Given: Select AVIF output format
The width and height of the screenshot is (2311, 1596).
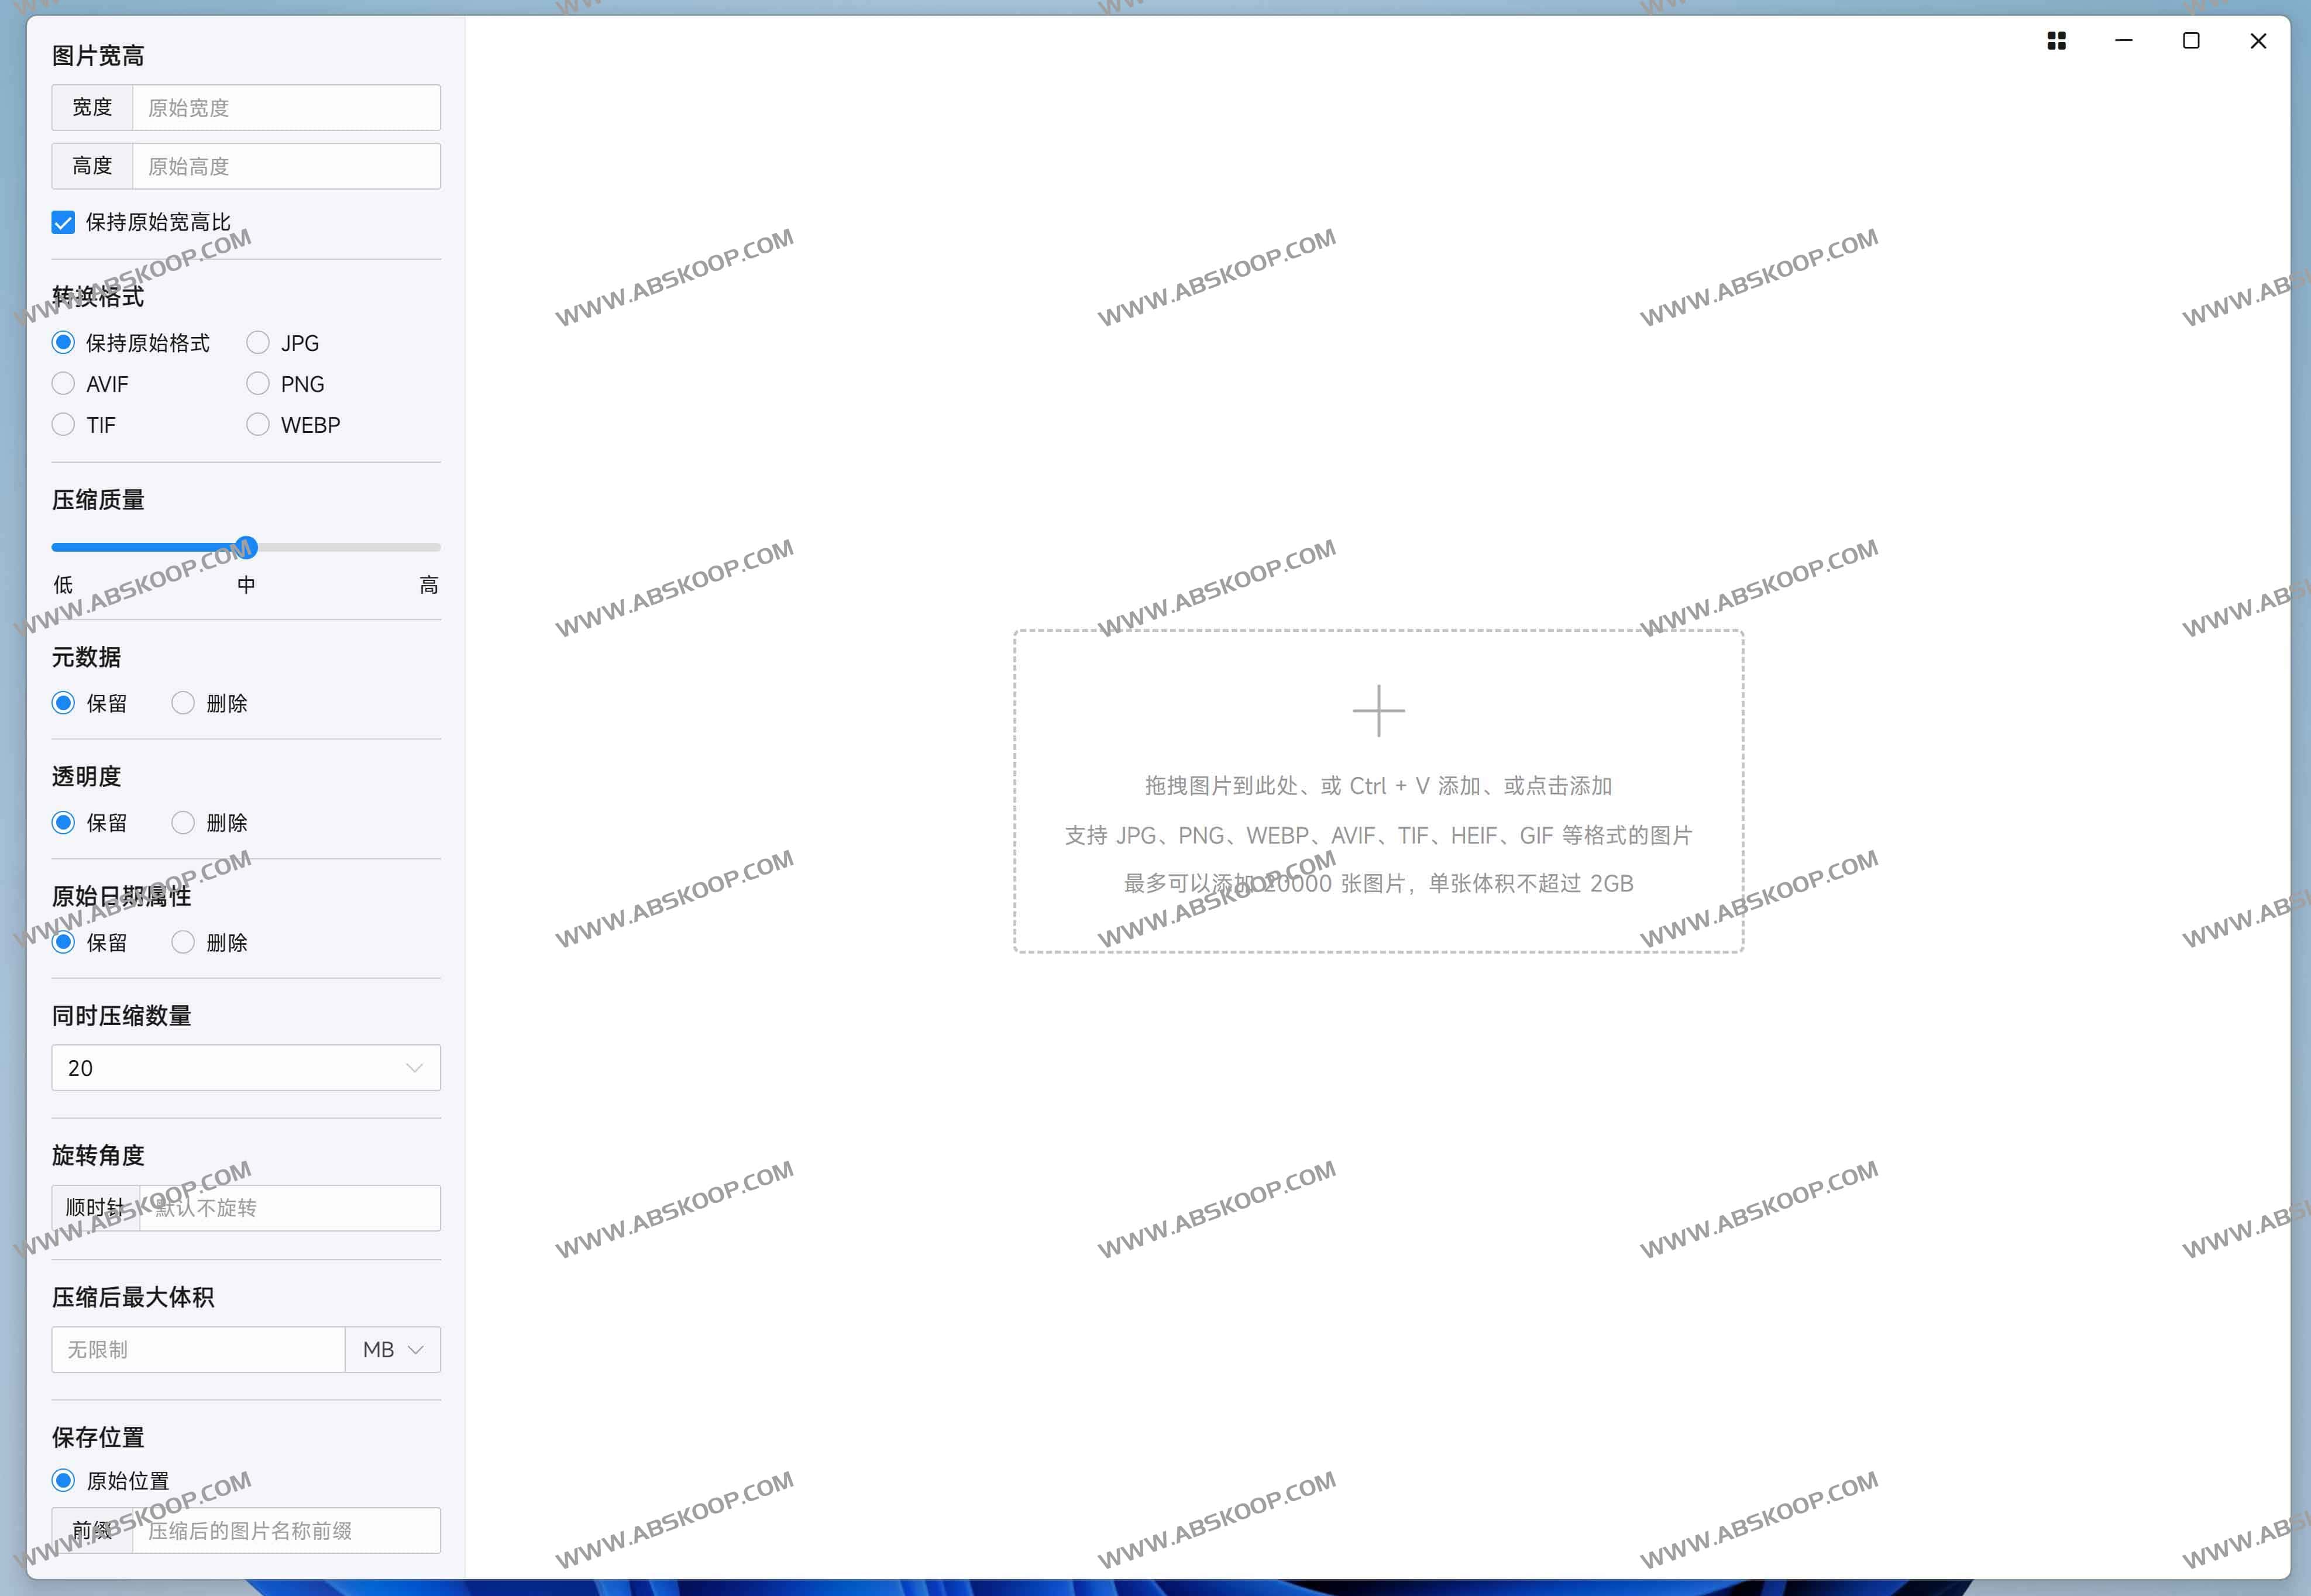Looking at the screenshot, I should point(63,384).
